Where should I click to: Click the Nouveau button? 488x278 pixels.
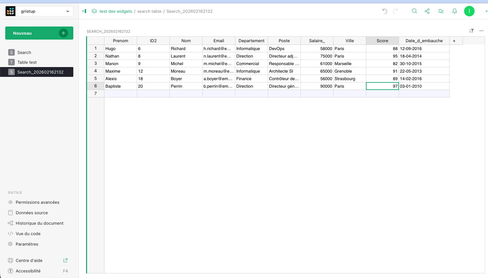click(x=39, y=33)
